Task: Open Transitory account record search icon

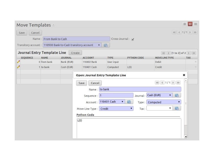Action: [106, 45]
